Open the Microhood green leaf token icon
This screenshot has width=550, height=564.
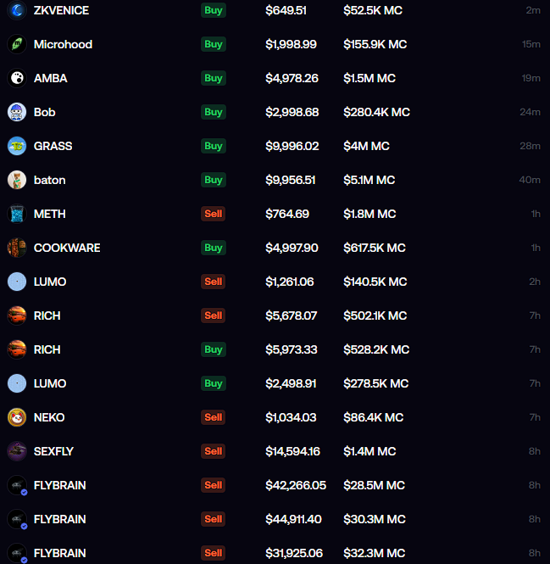point(17,44)
